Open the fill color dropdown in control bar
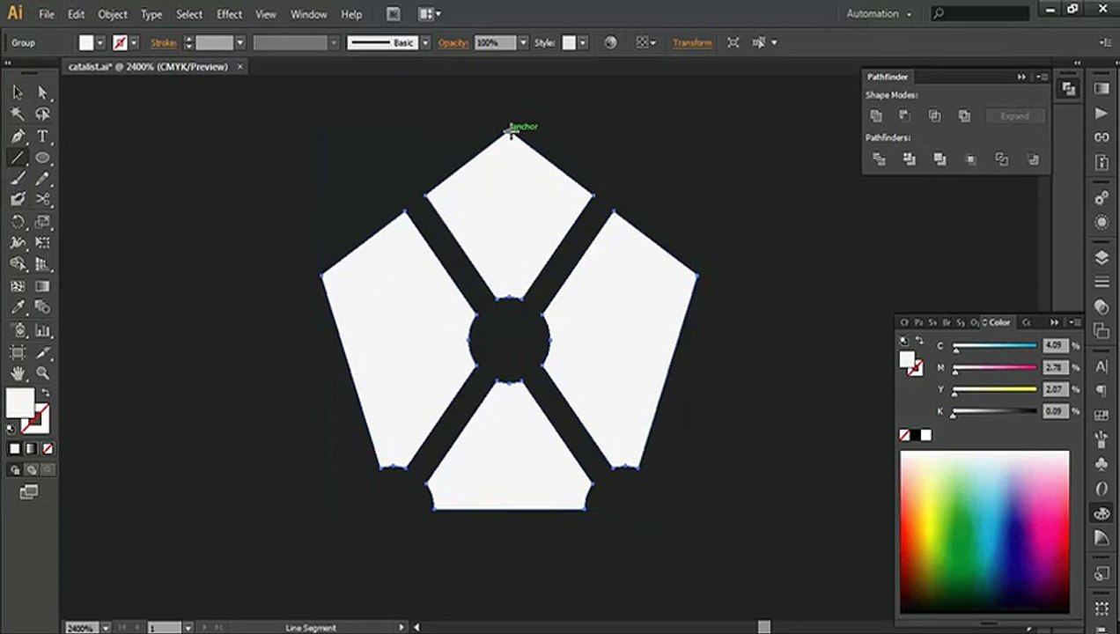The image size is (1120, 634). coord(99,42)
